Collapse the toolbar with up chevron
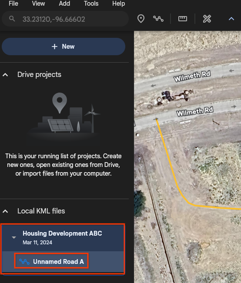Screen dimensions: 241x283 (x=231, y=19)
